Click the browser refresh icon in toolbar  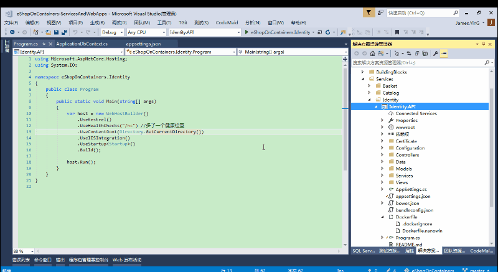(328, 32)
